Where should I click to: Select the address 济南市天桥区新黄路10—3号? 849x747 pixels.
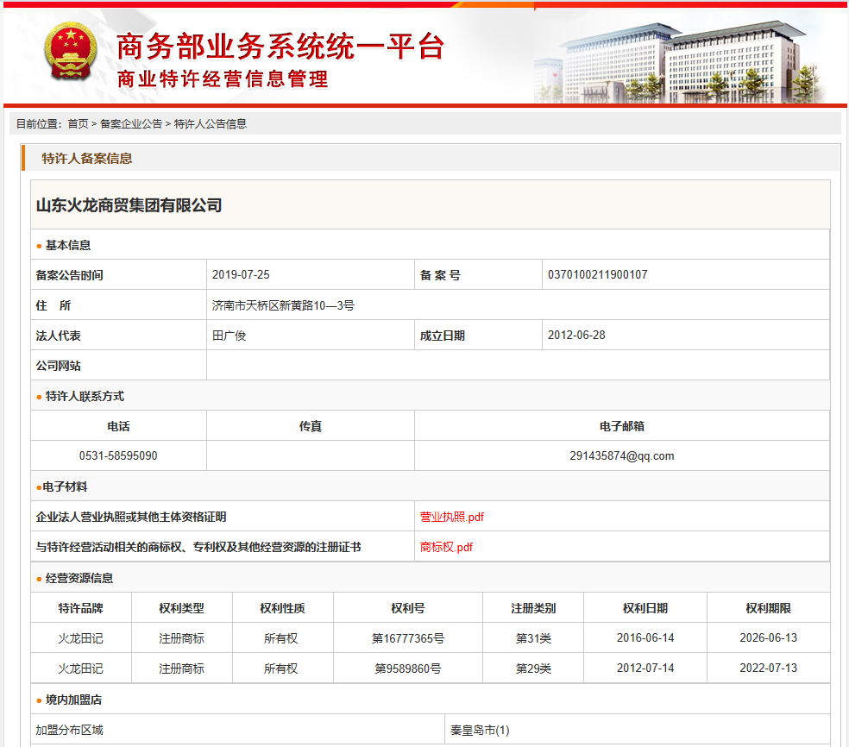click(x=283, y=305)
